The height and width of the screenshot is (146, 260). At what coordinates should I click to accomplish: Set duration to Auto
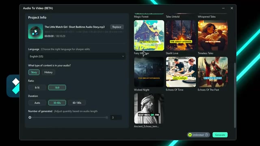(x=37, y=103)
